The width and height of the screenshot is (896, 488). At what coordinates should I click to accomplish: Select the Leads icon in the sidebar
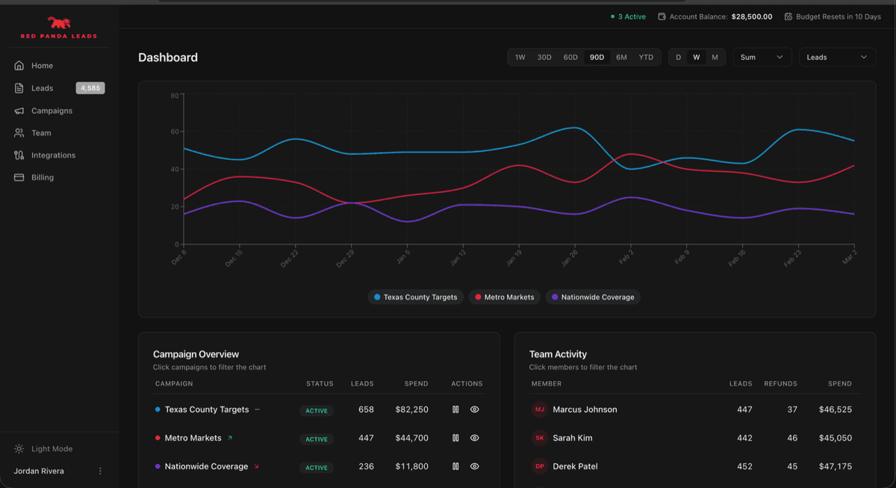(19, 87)
